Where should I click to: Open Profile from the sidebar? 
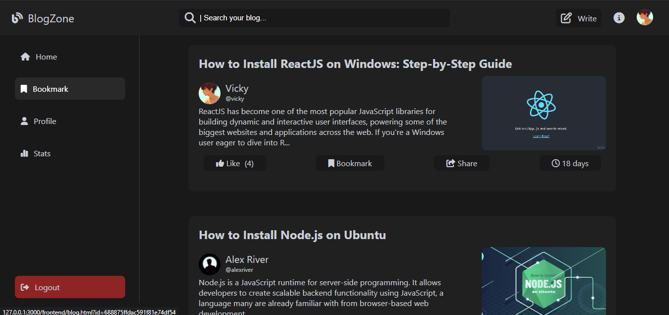pos(70,121)
